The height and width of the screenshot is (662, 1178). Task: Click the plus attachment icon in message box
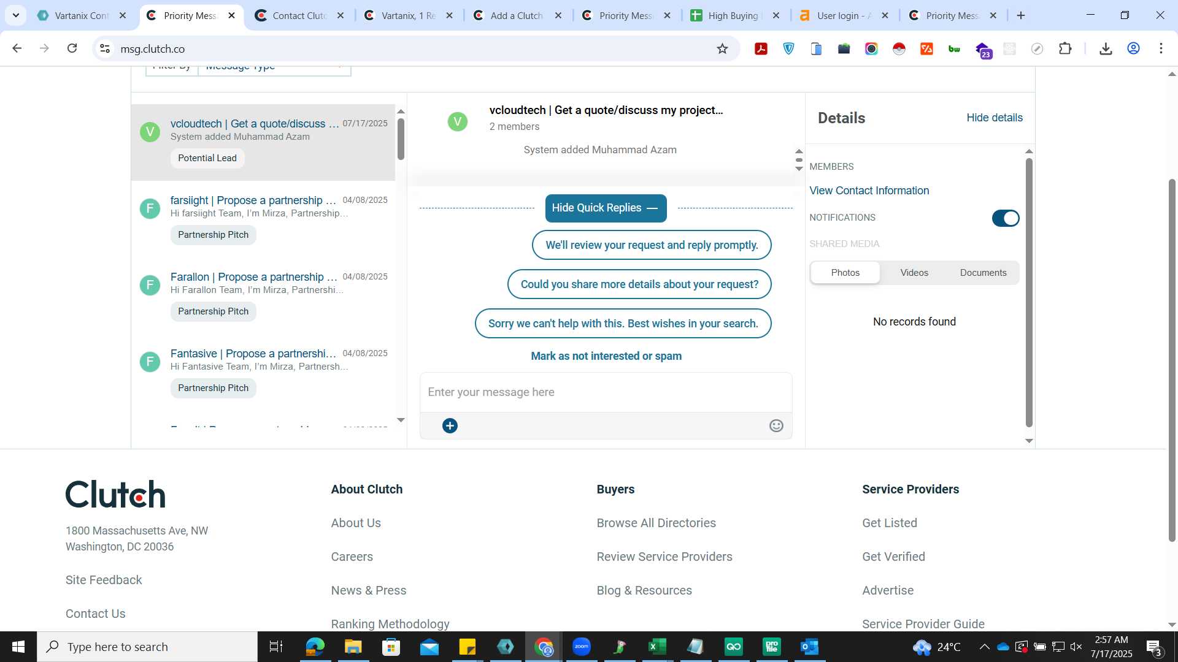click(x=450, y=426)
